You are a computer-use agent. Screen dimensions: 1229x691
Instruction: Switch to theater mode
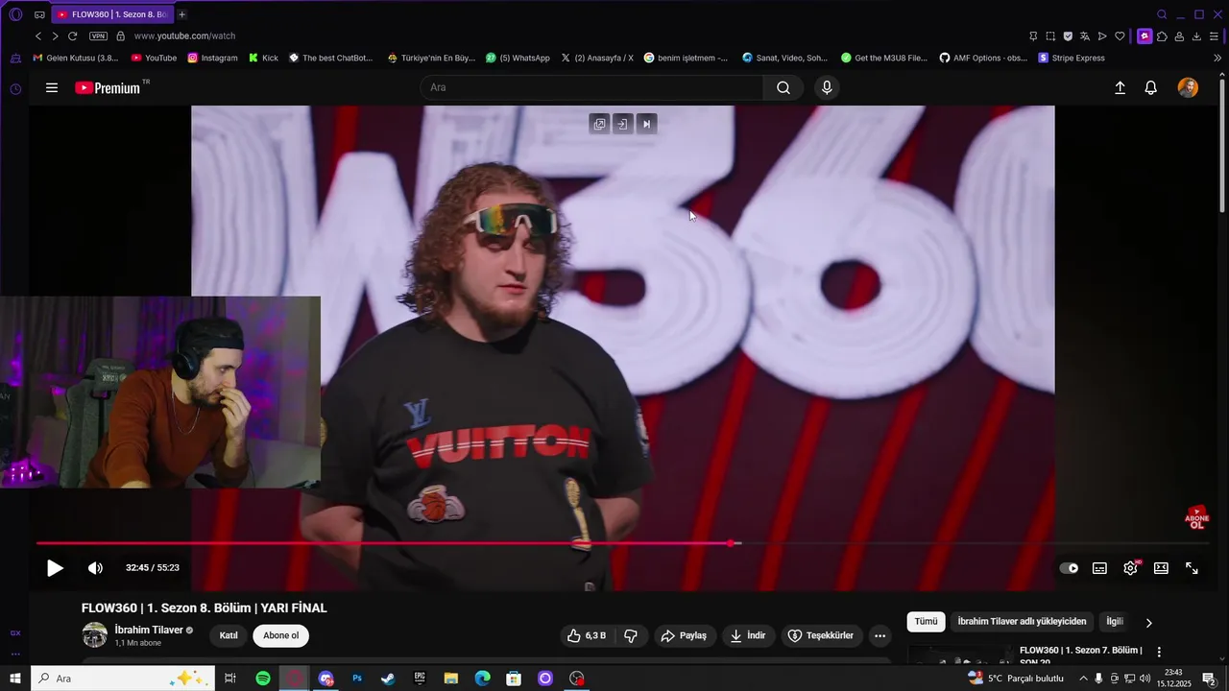coord(1161,568)
